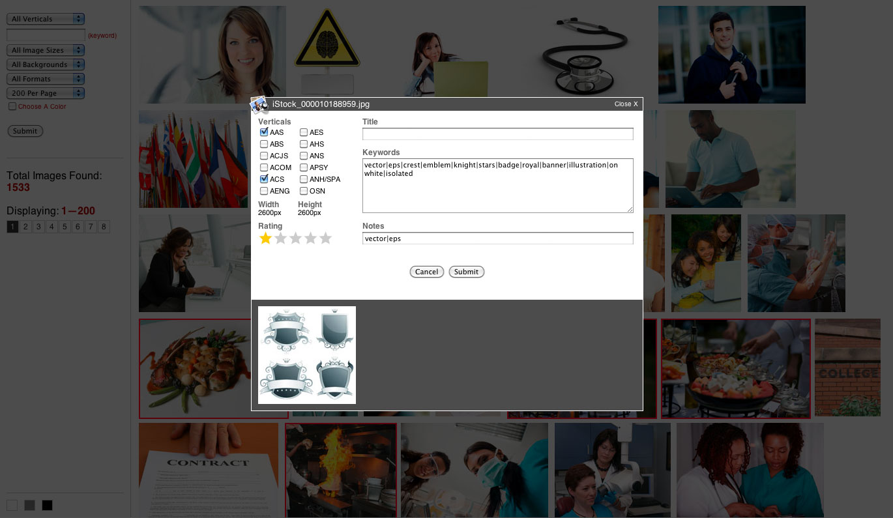
Task: Open the All Verticals dropdown
Action: [x=46, y=19]
